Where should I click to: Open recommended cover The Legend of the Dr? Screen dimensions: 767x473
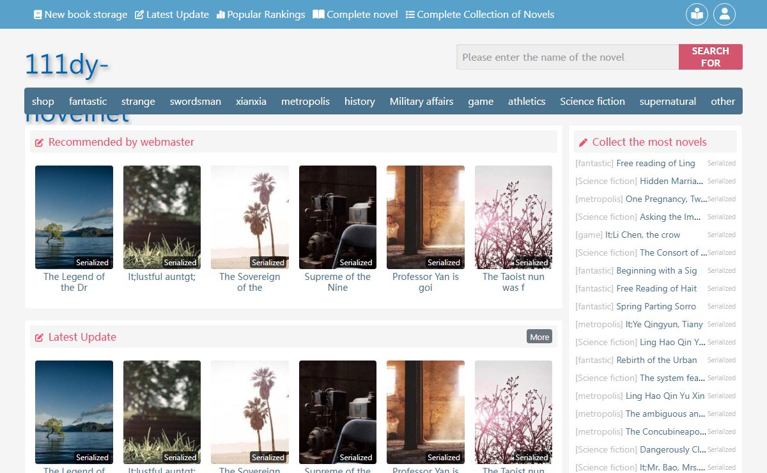pyautogui.click(x=74, y=217)
